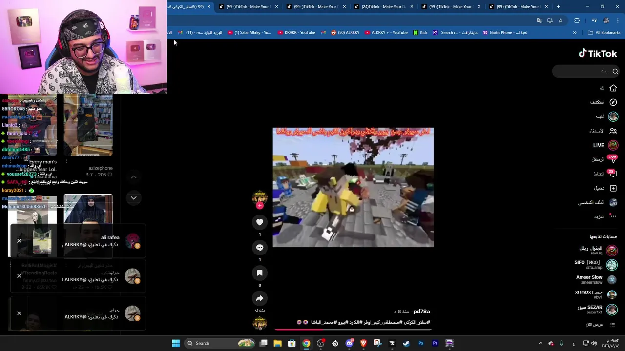This screenshot has height=351, width=625.
Task: Open followed account SIFO sifo.amp
Action: [596, 265]
